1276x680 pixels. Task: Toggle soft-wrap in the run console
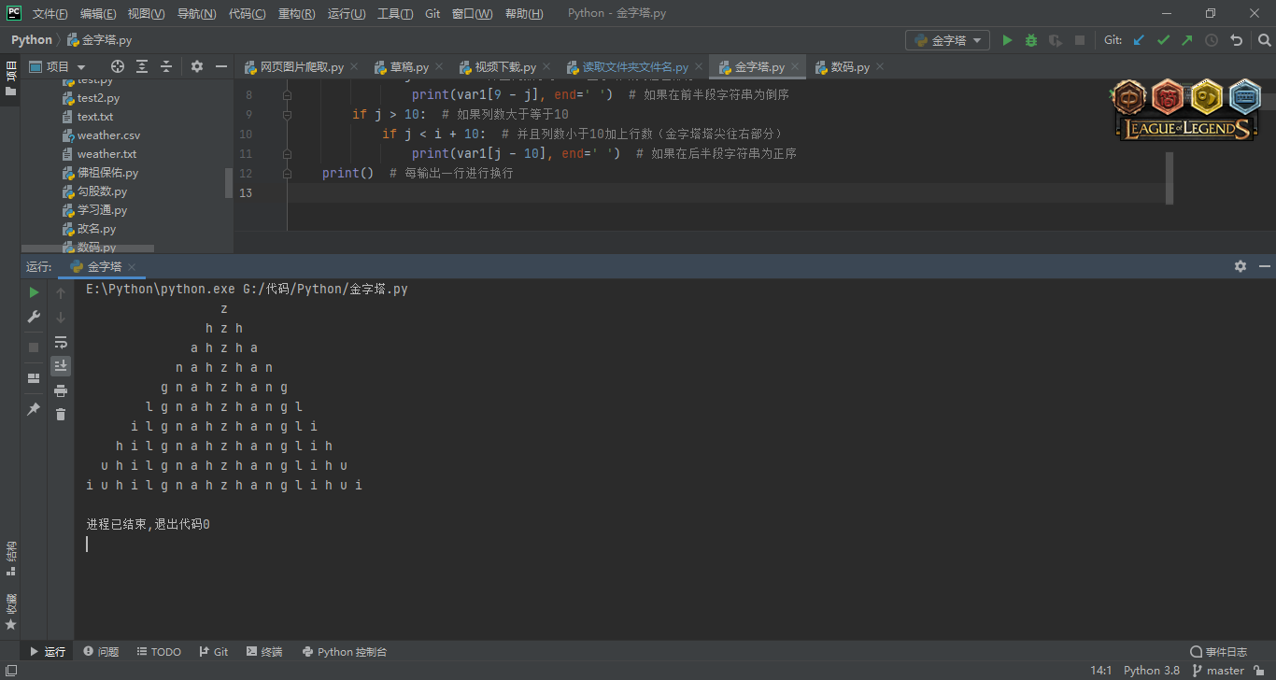60,343
